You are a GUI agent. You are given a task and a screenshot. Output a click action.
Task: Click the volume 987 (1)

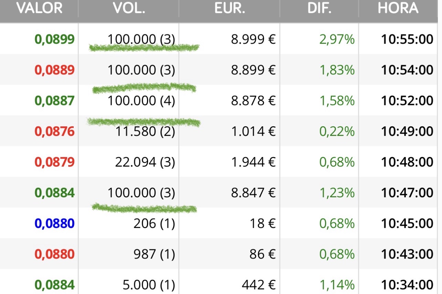tap(154, 254)
